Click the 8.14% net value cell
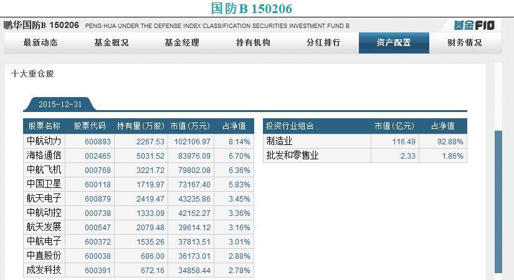 (239, 142)
